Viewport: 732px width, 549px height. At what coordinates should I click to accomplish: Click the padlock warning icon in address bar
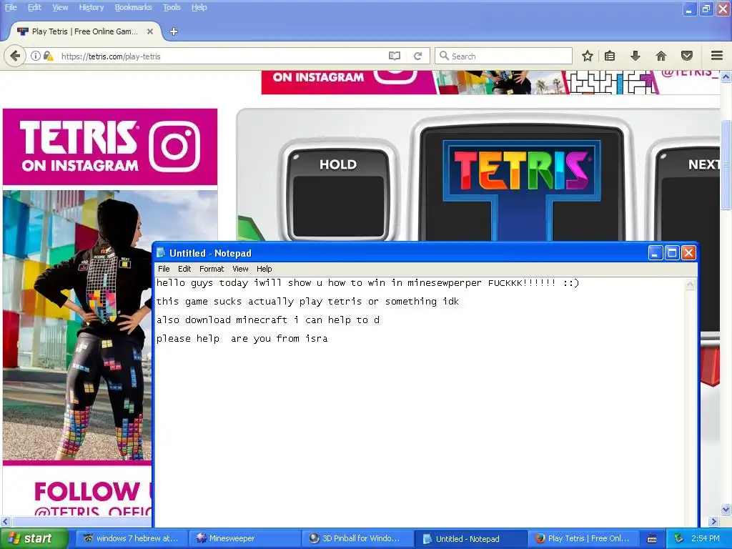point(48,56)
